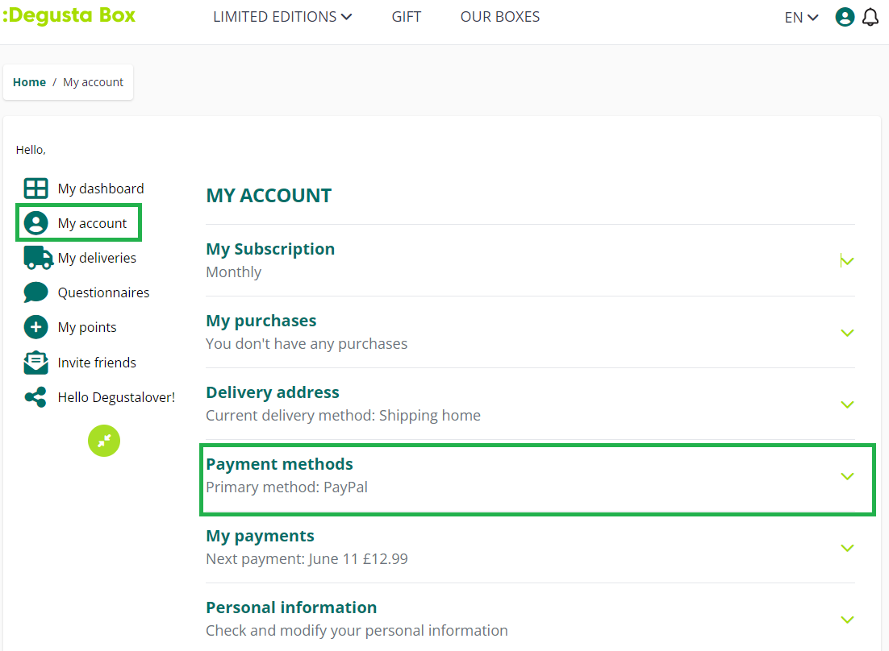Screen dimensions: 889x651
Task: Open the user profile icon in header
Action: coord(845,17)
